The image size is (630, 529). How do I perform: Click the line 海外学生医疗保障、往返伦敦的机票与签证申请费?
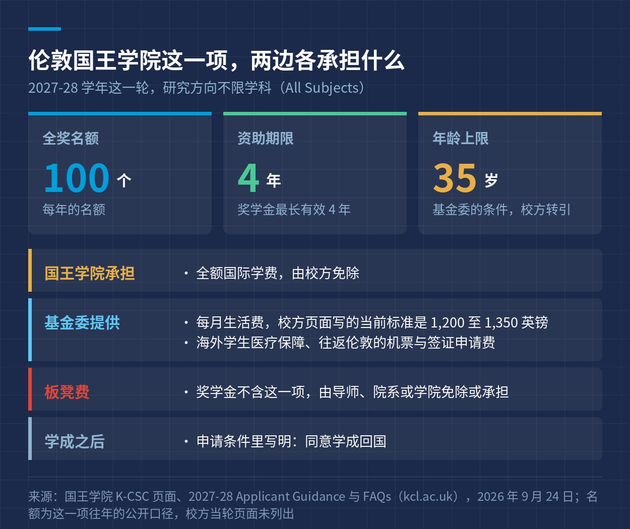point(346,343)
